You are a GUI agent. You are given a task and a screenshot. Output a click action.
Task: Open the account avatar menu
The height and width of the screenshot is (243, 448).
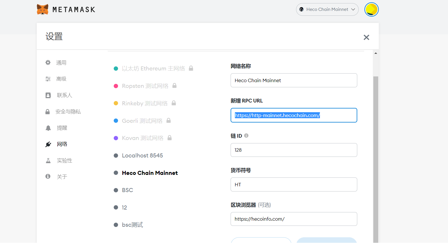(372, 9)
